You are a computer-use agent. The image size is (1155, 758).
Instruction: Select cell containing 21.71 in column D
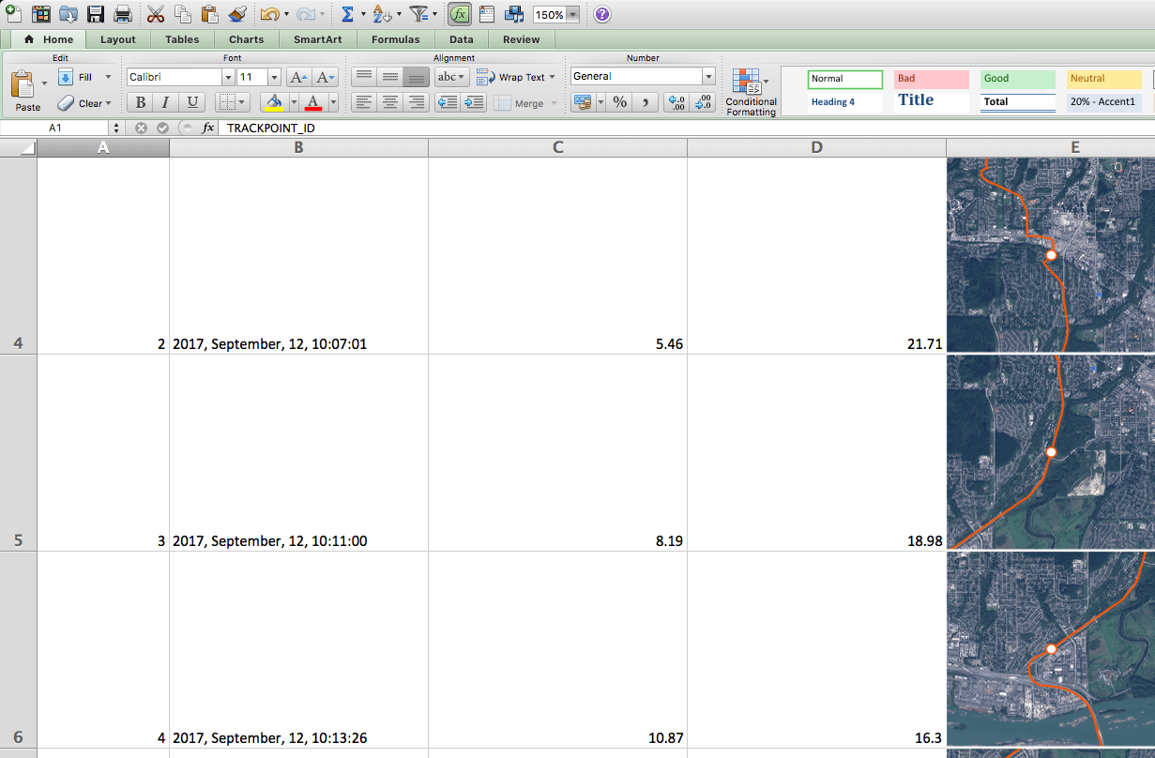click(816, 344)
